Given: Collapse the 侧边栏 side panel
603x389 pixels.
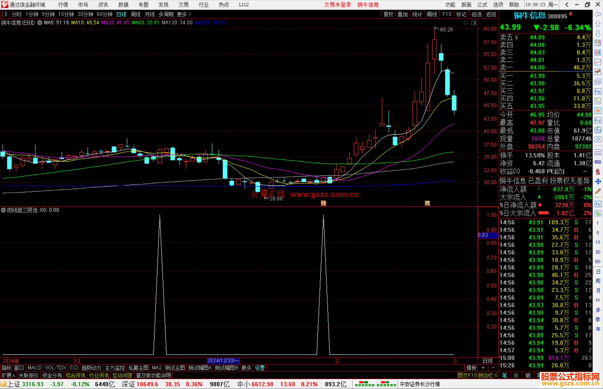Looking at the screenshot, I should 488,375.
